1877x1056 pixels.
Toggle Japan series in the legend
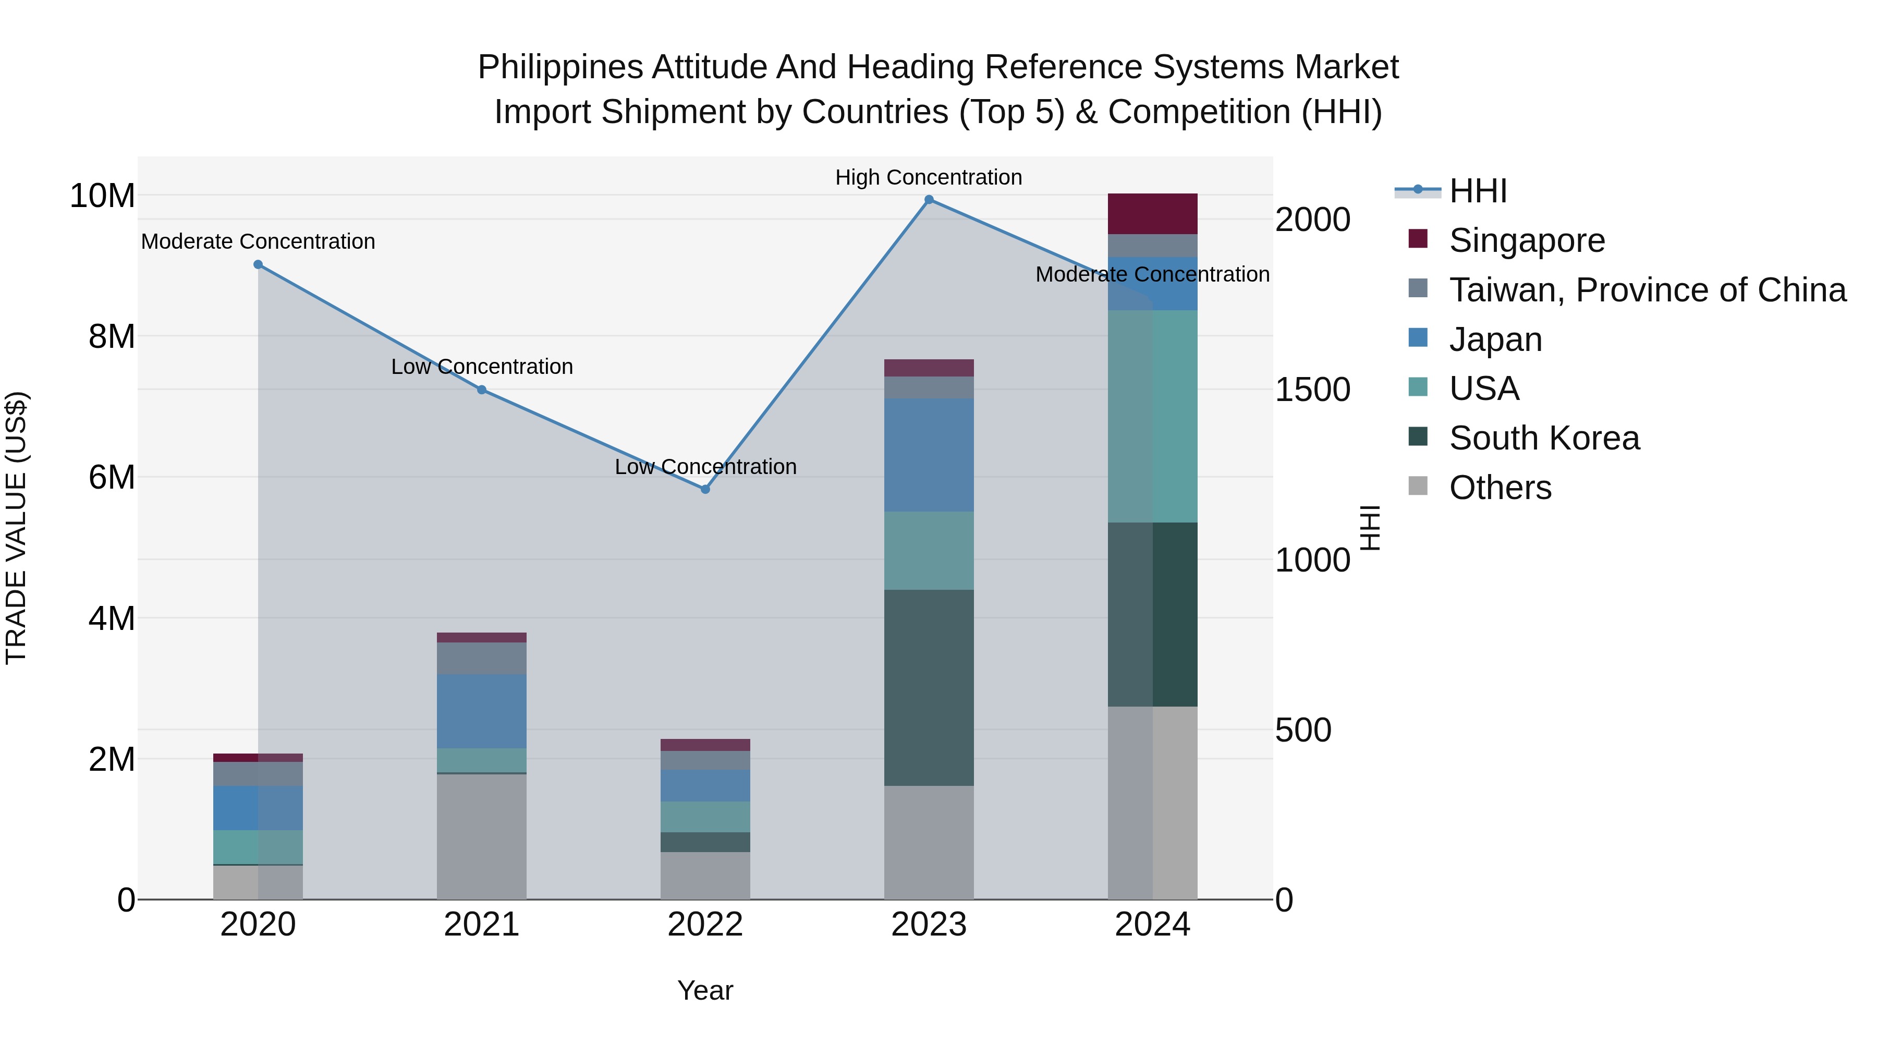click(1475, 339)
